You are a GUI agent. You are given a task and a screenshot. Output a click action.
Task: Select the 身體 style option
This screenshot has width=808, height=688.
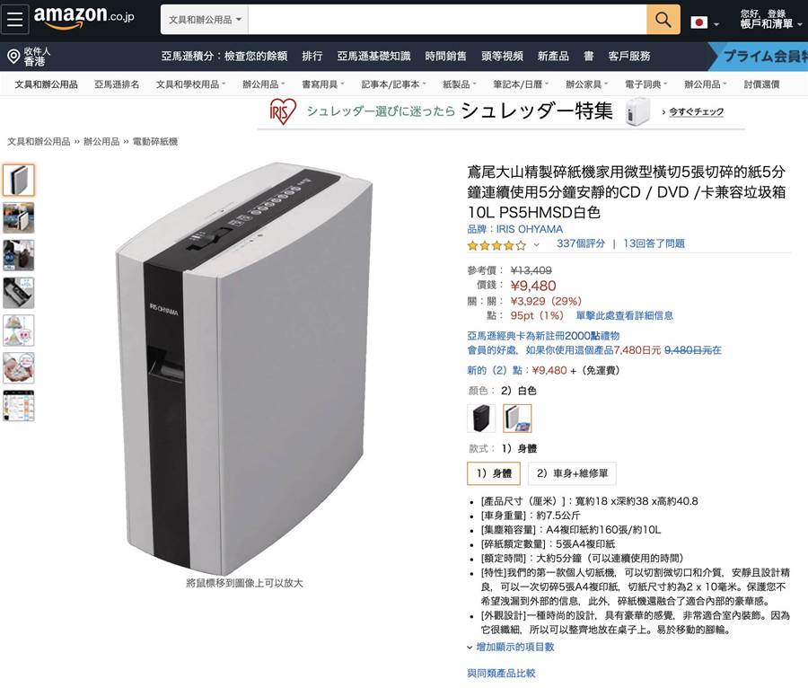(494, 473)
